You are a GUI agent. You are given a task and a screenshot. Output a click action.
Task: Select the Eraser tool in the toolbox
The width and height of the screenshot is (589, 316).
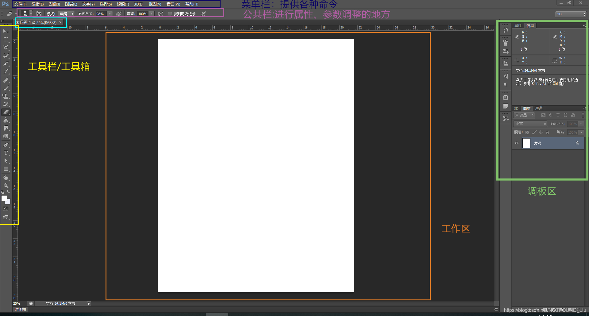coord(6,112)
